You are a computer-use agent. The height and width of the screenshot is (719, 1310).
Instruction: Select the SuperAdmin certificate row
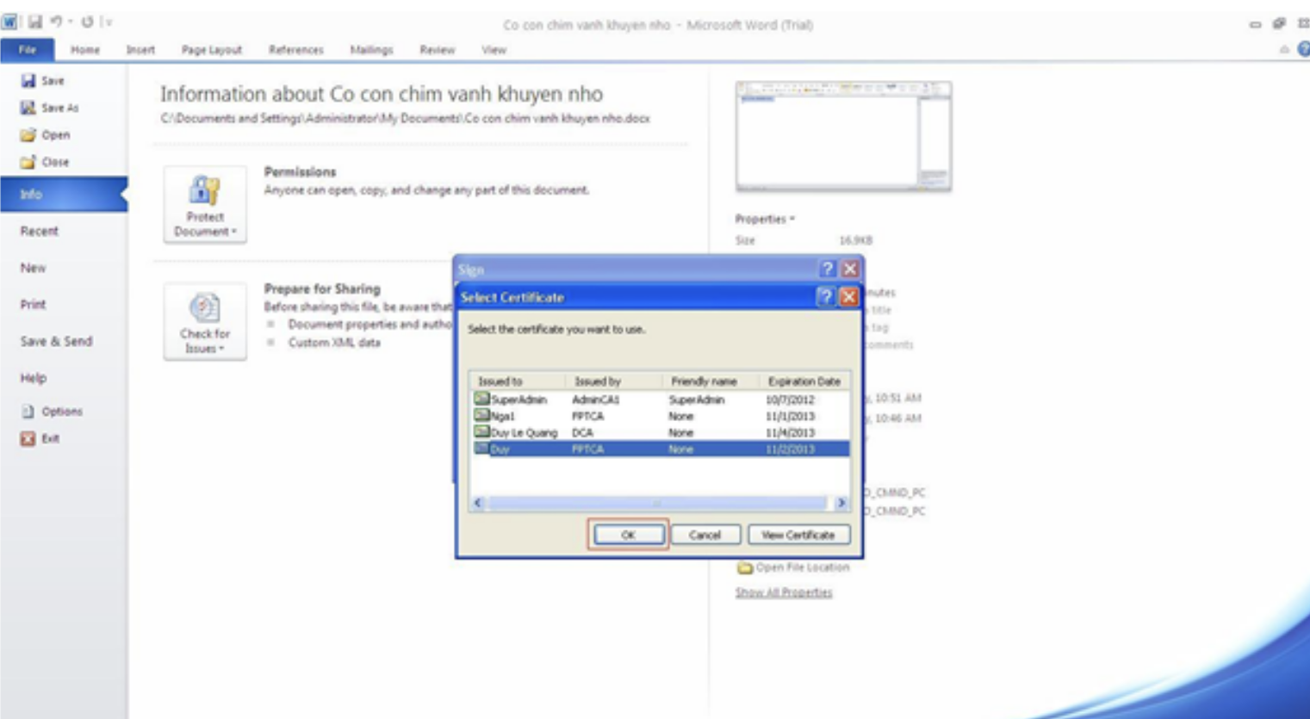point(661,399)
